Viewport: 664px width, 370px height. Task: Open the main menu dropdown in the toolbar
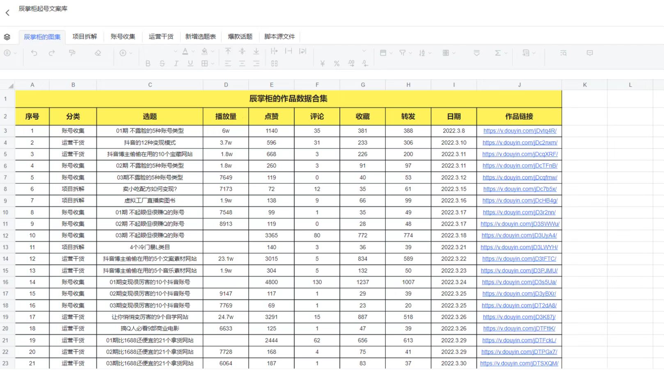click(x=10, y=53)
